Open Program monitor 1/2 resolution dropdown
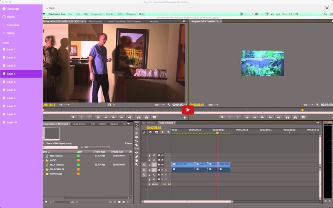This screenshot has height=208, width=333. [x=308, y=105]
